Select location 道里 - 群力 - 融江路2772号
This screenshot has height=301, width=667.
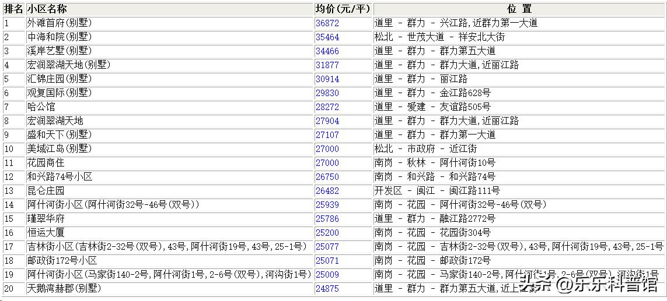[x=519, y=219]
